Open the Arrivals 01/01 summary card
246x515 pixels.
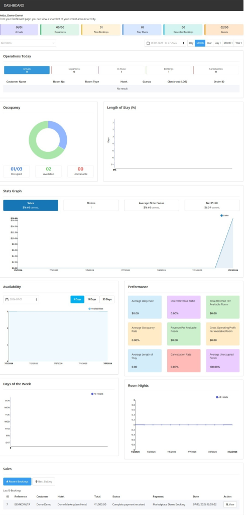click(x=20, y=30)
